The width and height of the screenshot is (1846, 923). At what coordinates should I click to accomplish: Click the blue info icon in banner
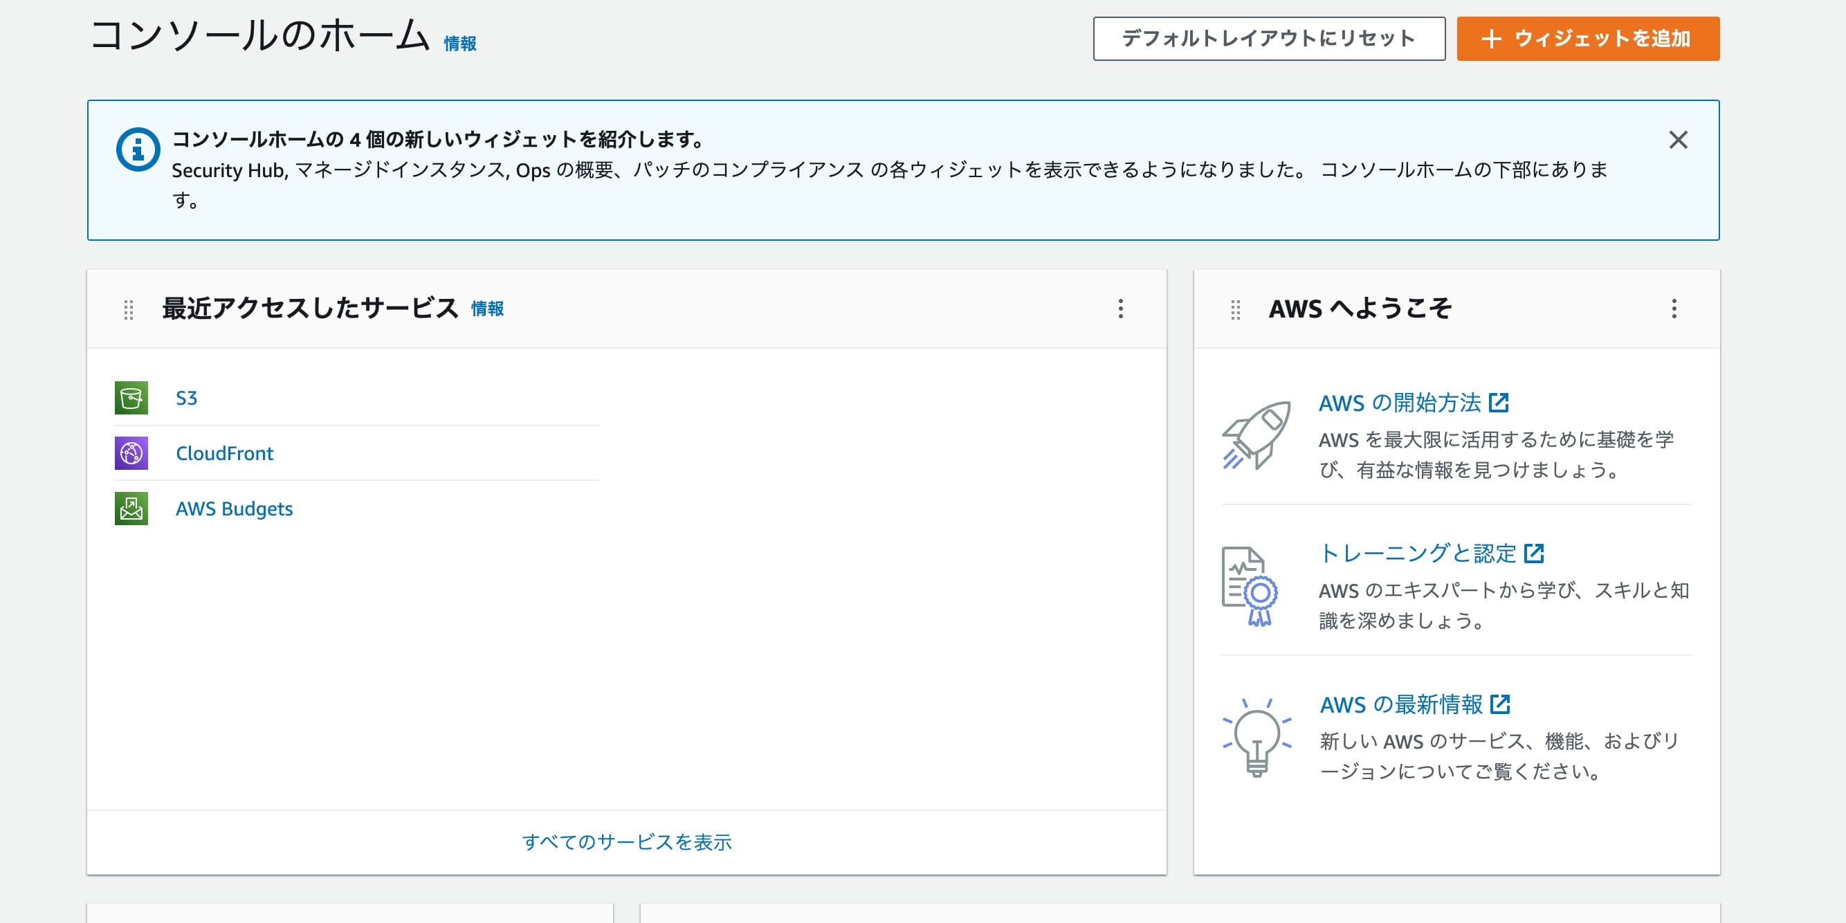tap(138, 149)
